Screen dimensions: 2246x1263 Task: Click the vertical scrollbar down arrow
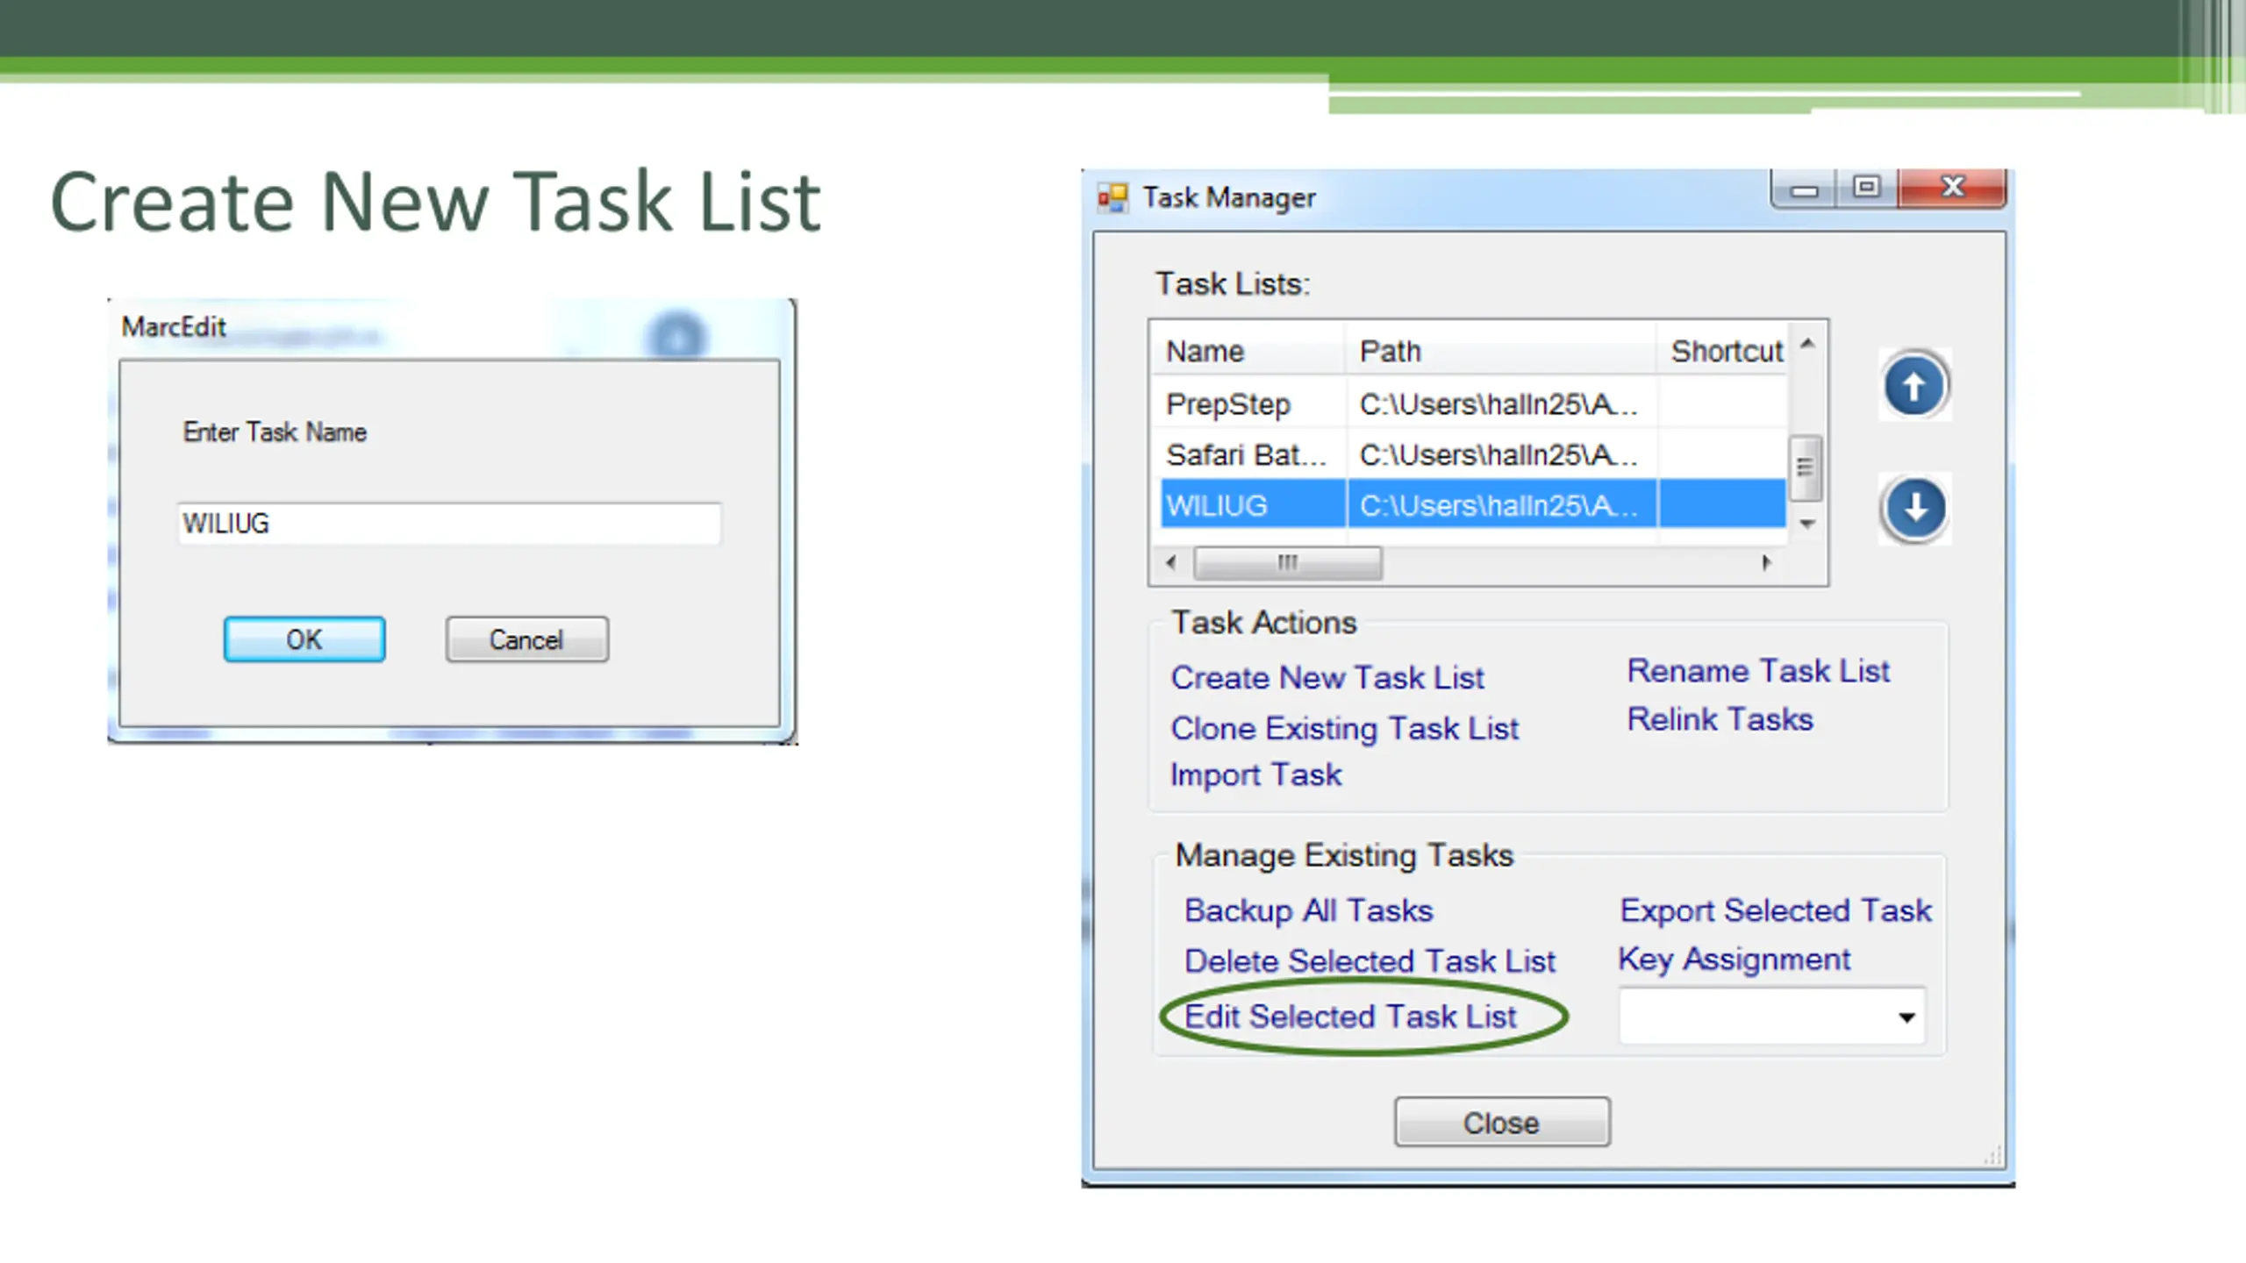(1806, 524)
